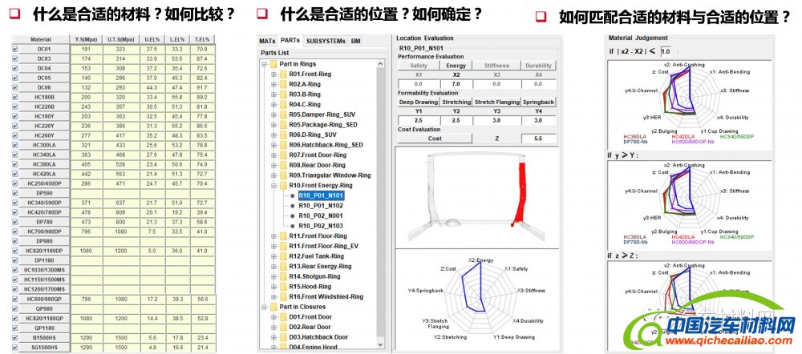Viewport: 802px width, 354px height.
Task: Click the folder icon beside D01.Front Door
Action: tap(283, 316)
